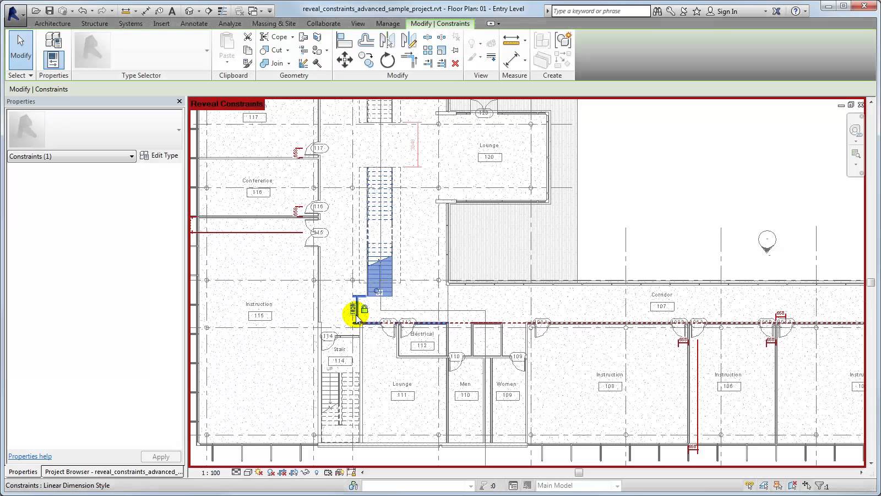Select the Copy tool in Modify panel
The image size is (881, 496).
pyautogui.click(x=366, y=60)
